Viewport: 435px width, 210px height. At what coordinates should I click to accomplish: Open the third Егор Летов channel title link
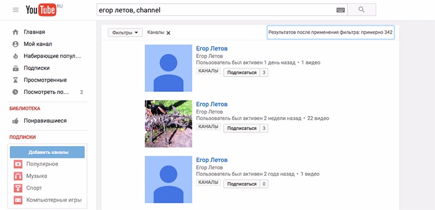coord(212,160)
